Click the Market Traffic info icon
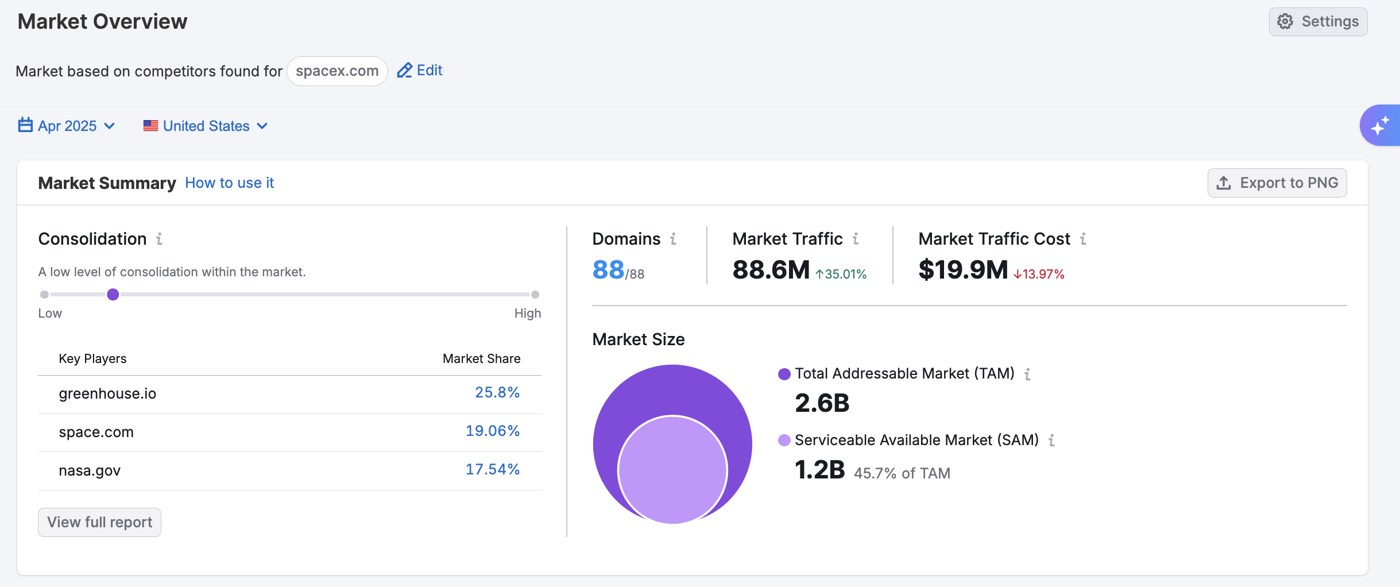The image size is (1400, 587). coord(855,239)
